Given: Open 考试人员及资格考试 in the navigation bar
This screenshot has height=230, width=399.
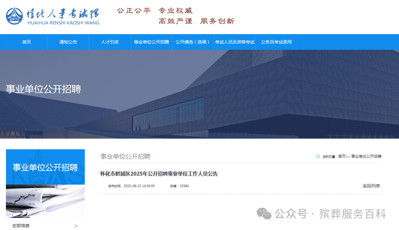Looking at the screenshot, I should [x=235, y=42].
